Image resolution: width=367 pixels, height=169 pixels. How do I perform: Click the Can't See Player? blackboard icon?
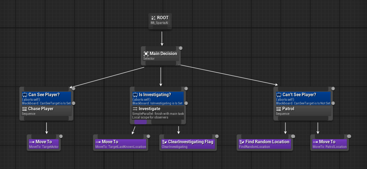279,95
